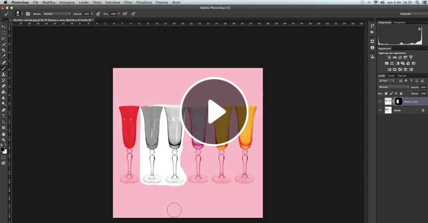Open the History panel icon in the dock
The width and height of the screenshot is (428, 223).
(372, 26)
